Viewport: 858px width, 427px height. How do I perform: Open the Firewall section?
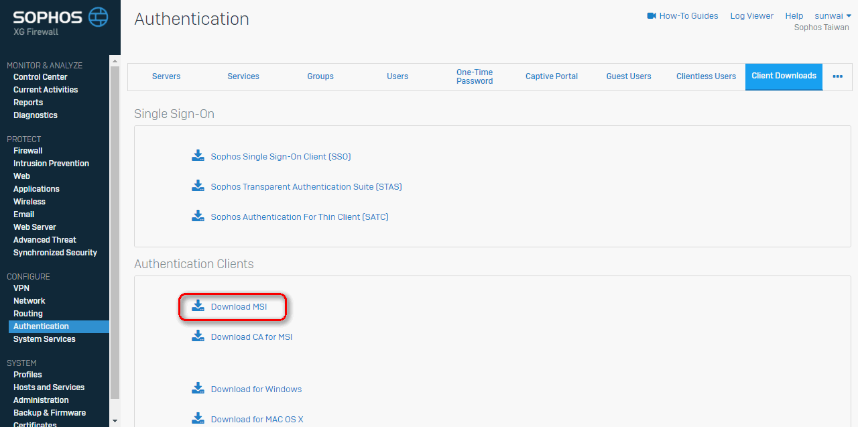pos(28,151)
